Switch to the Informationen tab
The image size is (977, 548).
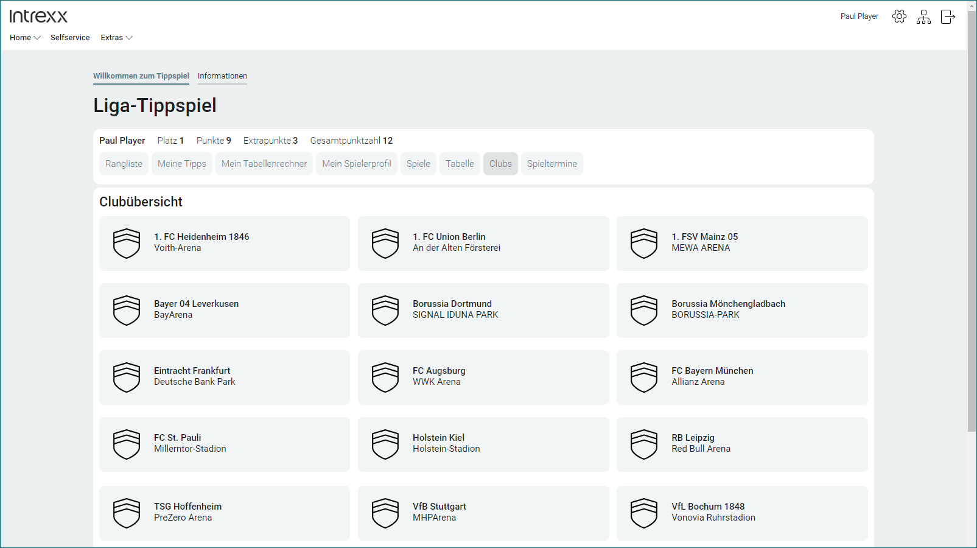(x=222, y=76)
